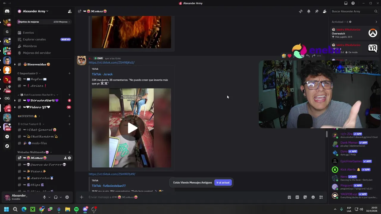Image resolution: width=381 pixels, height=214 pixels.
Task: Open the TikTok · Jcrack embed title
Action: (x=102, y=74)
